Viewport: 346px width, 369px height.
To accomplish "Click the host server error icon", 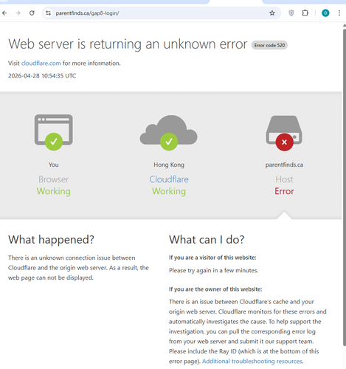I will [284, 133].
